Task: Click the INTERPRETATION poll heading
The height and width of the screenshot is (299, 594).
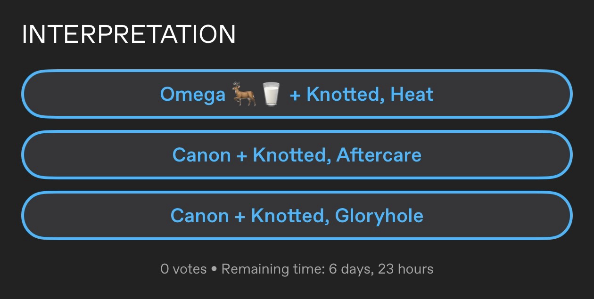Action: pos(129,34)
